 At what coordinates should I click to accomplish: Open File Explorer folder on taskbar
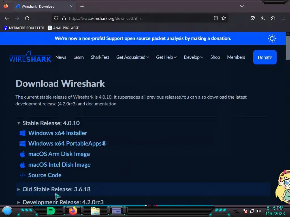[95, 211]
